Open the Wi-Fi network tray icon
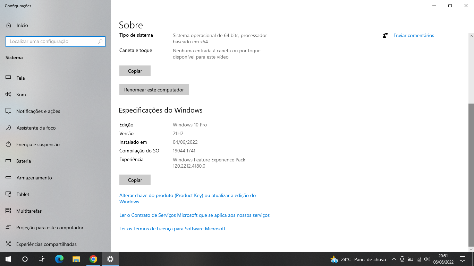This screenshot has height=266, width=474. pos(419,259)
